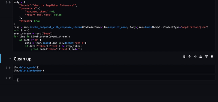Click ContentType='application/json' argument
Image resolution: width=218 pixels, height=102 pixels.
185,27
